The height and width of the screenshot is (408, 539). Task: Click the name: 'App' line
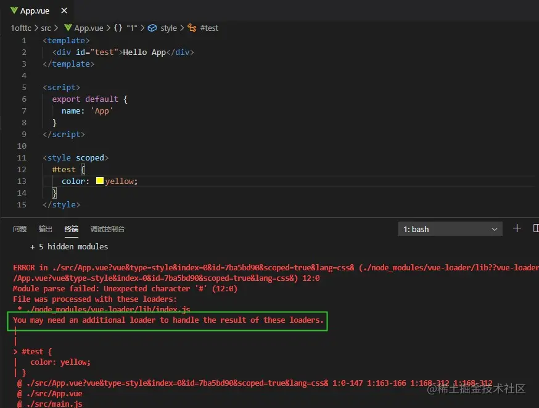(x=88, y=110)
